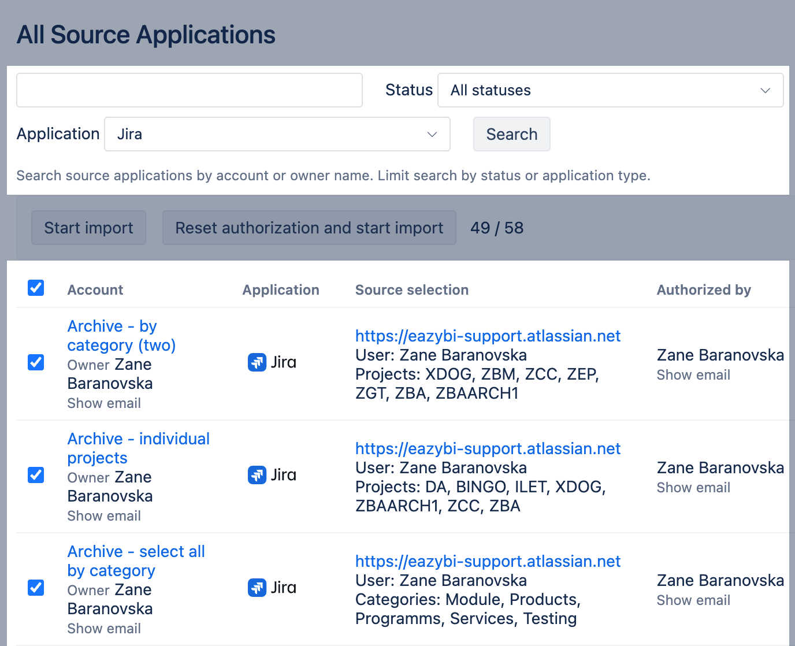Viewport: 795px width, 646px height.
Task: Uncheck the 'Archive - individual projects' row checkbox
Action: click(36, 475)
